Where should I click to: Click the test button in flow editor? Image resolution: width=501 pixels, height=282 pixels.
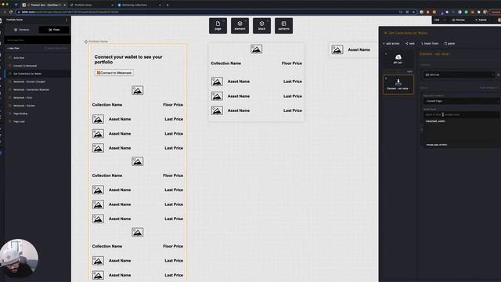410,44
